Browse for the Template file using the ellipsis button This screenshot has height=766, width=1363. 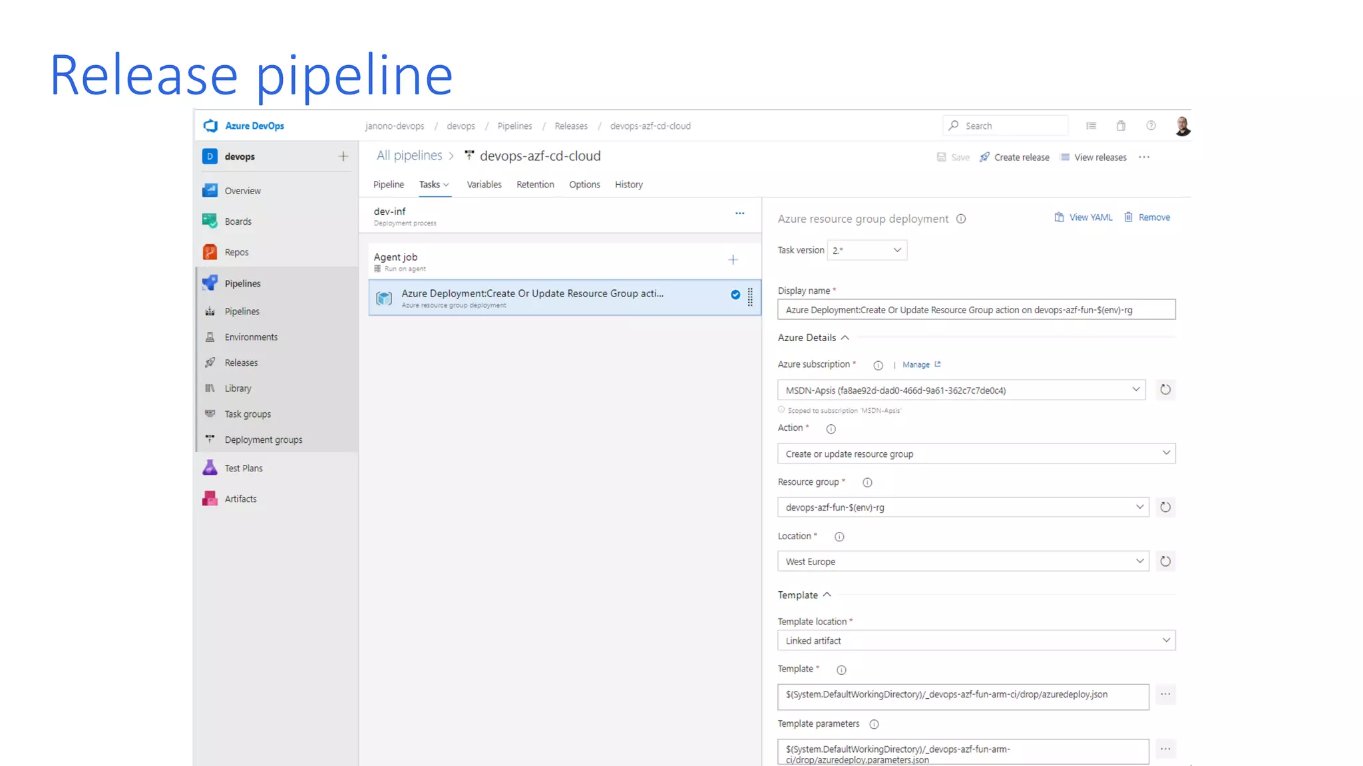[x=1165, y=694]
